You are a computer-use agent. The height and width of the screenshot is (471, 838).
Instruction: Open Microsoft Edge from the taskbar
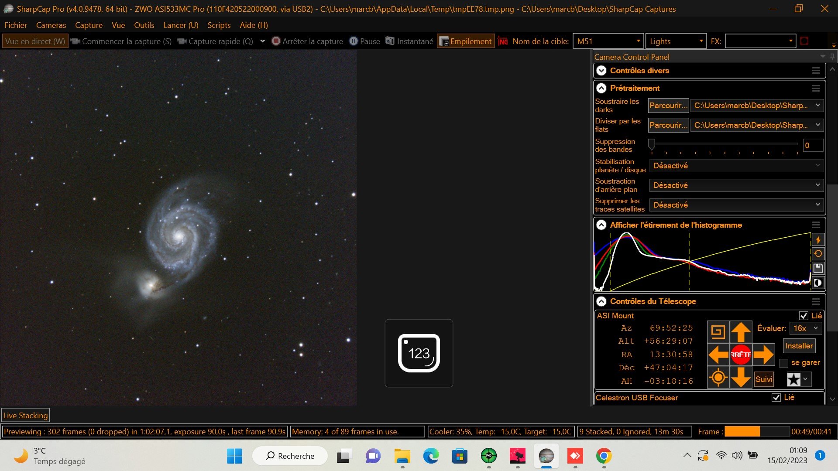tap(431, 456)
